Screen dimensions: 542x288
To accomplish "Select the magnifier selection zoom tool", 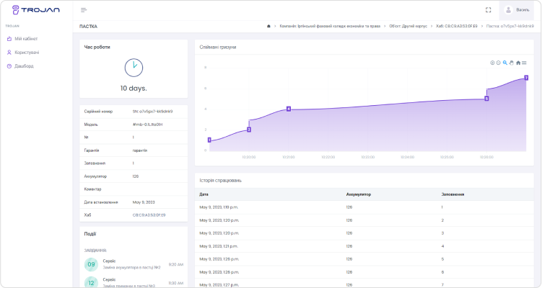I will click(505, 63).
